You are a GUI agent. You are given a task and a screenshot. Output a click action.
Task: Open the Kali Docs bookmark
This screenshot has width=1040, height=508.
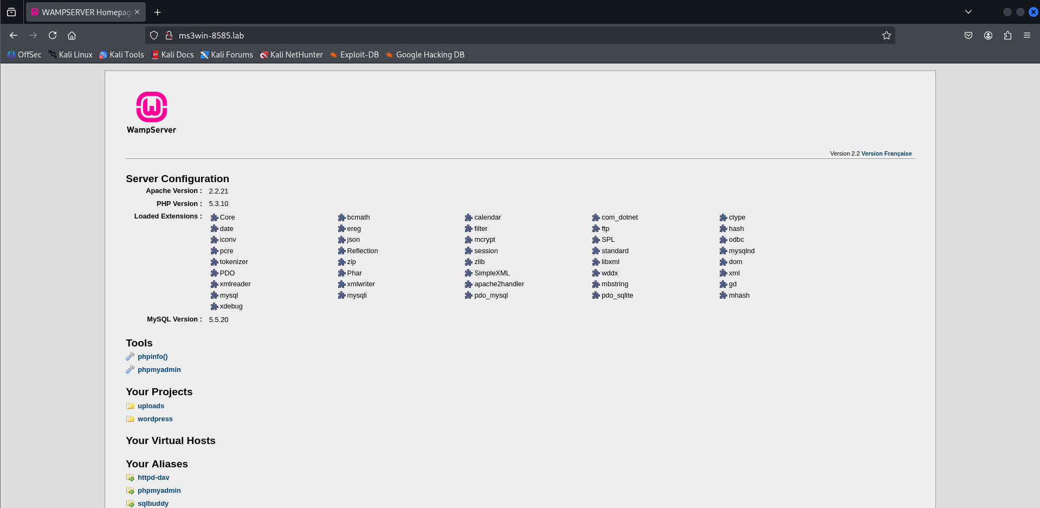[173, 55]
